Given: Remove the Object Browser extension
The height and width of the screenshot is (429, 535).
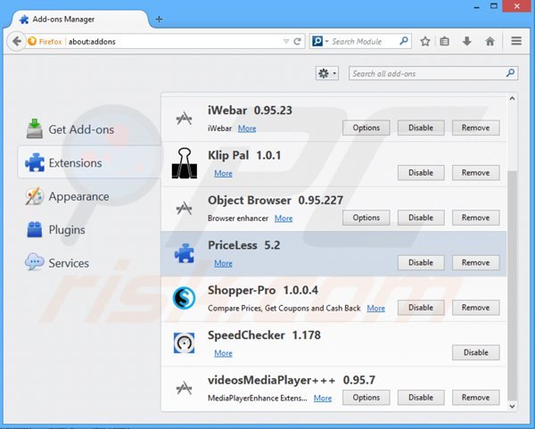Looking at the screenshot, I should click(475, 218).
